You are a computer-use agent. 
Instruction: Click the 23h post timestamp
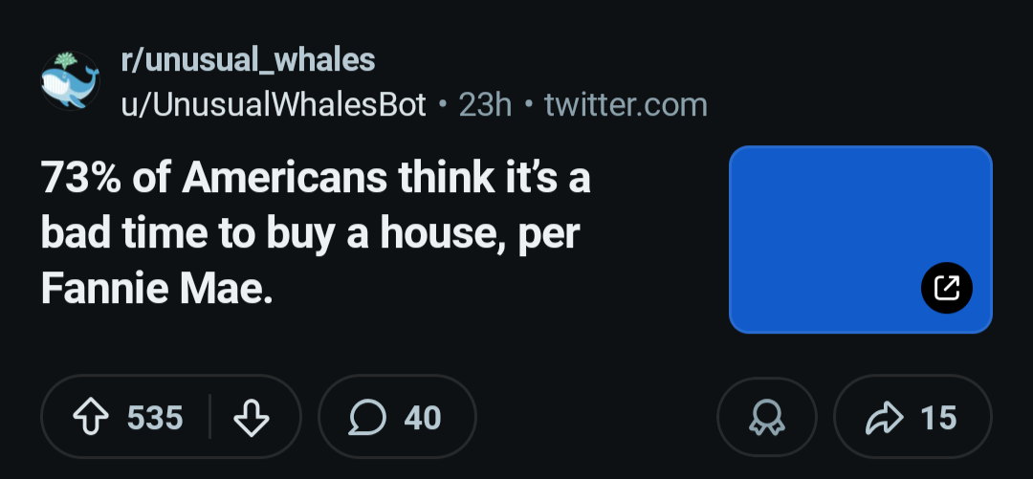[x=485, y=104]
